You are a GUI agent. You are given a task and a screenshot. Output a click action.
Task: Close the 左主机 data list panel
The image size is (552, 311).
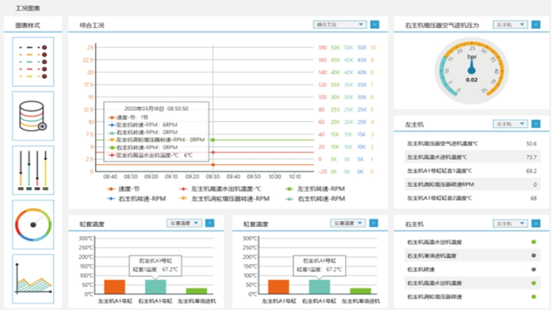(537, 123)
